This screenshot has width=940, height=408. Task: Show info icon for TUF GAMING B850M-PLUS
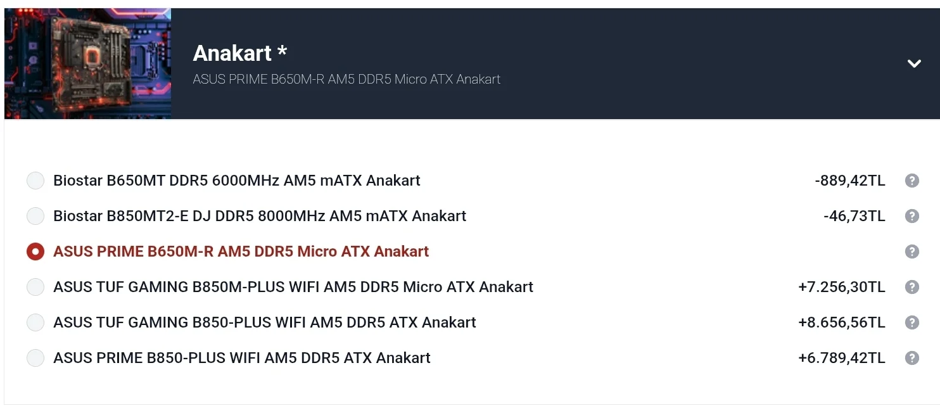click(911, 287)
